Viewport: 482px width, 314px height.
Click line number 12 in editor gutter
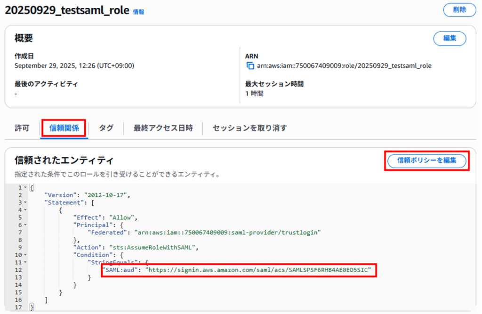(18, 270)
